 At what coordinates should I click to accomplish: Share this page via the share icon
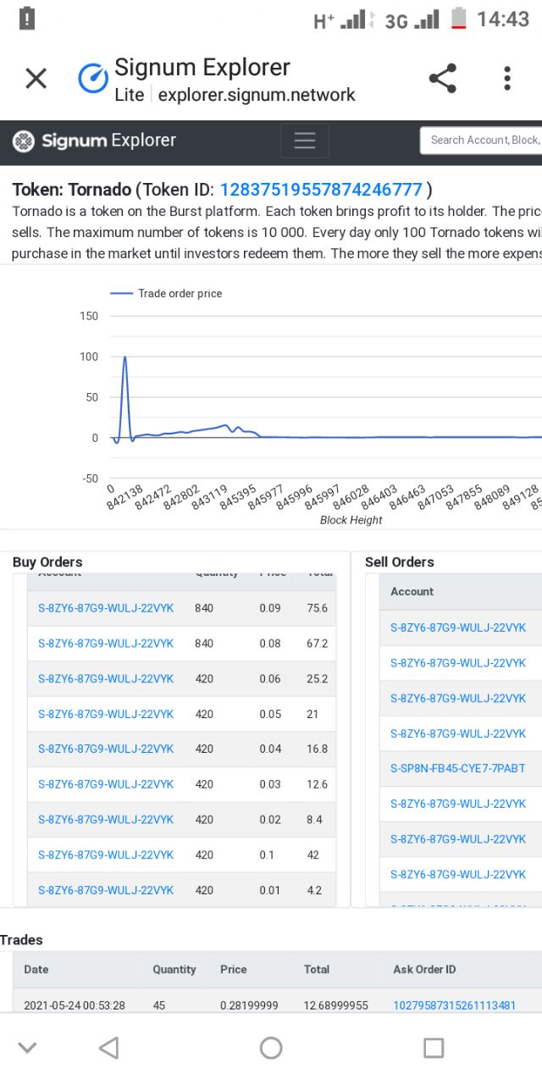[442, 78]
